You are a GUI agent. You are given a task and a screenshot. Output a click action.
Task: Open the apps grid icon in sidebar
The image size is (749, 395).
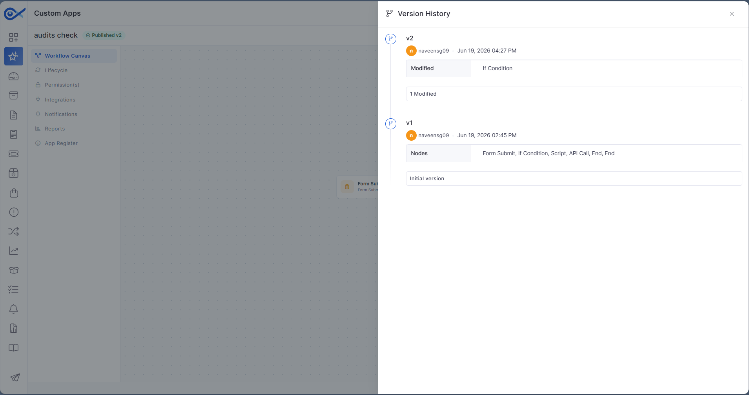(x=14, y=37)
